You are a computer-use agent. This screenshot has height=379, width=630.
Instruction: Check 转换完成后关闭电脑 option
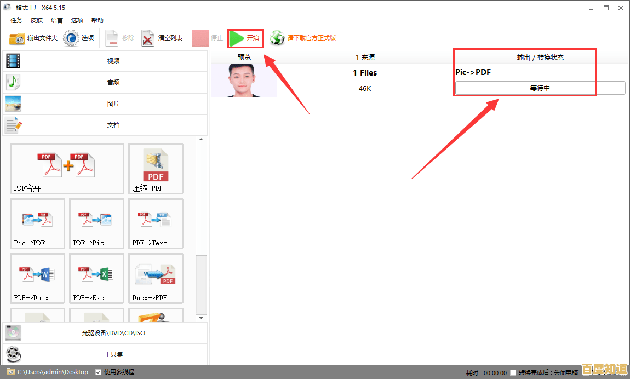coord(513,372)
